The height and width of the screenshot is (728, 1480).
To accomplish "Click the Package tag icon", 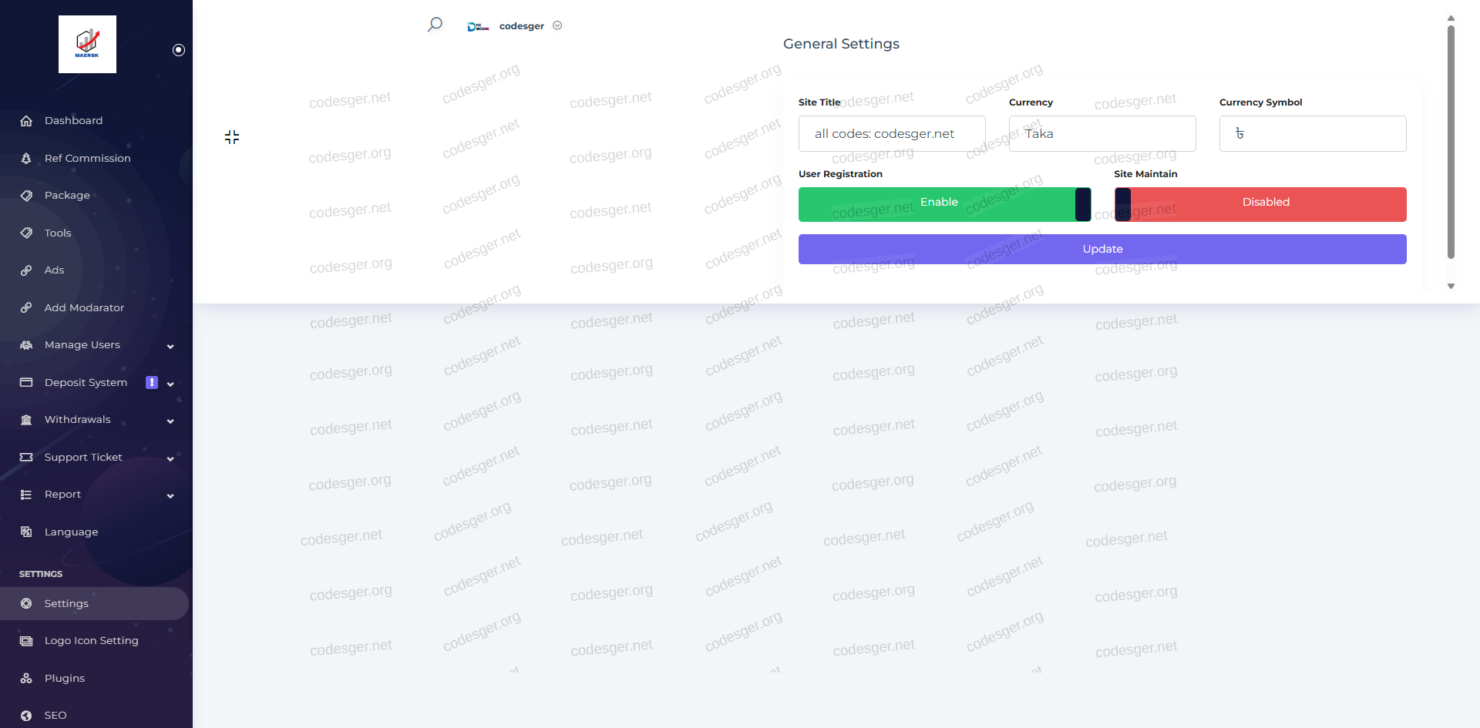I will [26, 196].
